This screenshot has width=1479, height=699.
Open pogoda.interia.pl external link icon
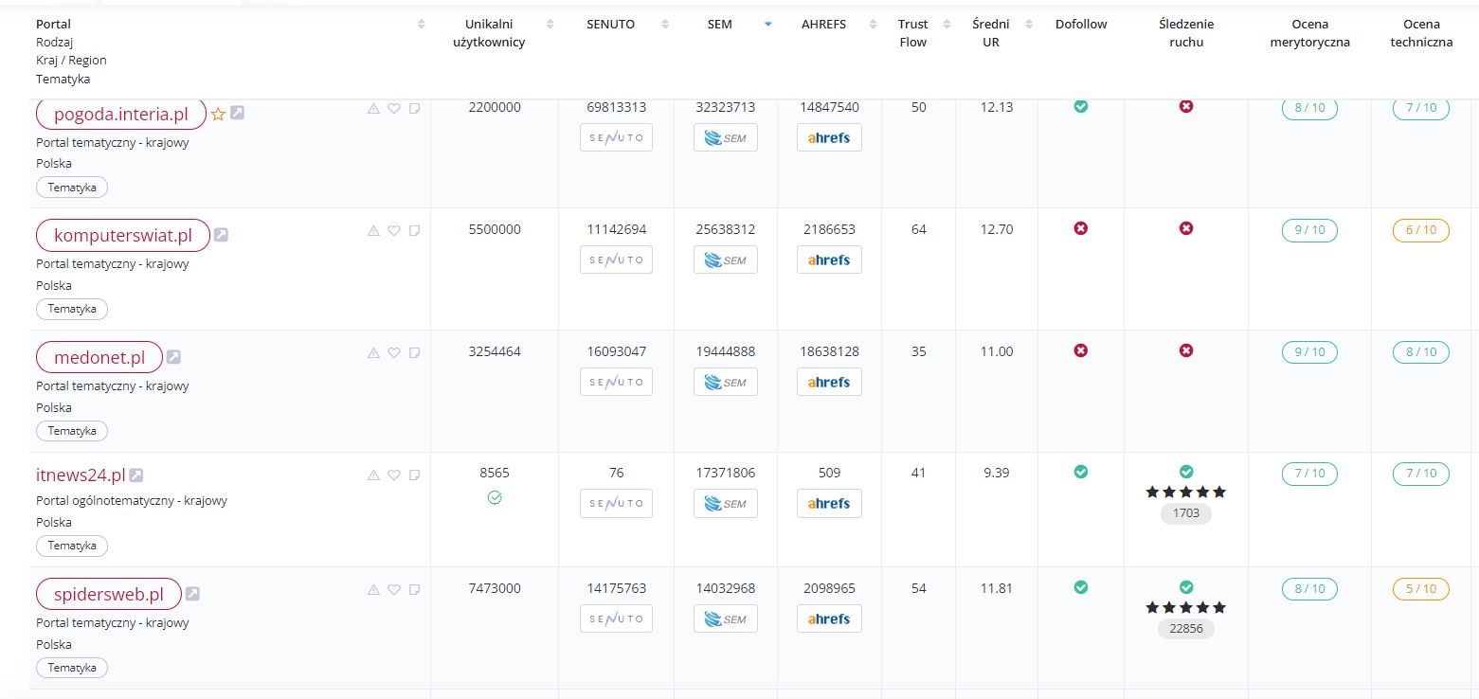tap(237, 113)
